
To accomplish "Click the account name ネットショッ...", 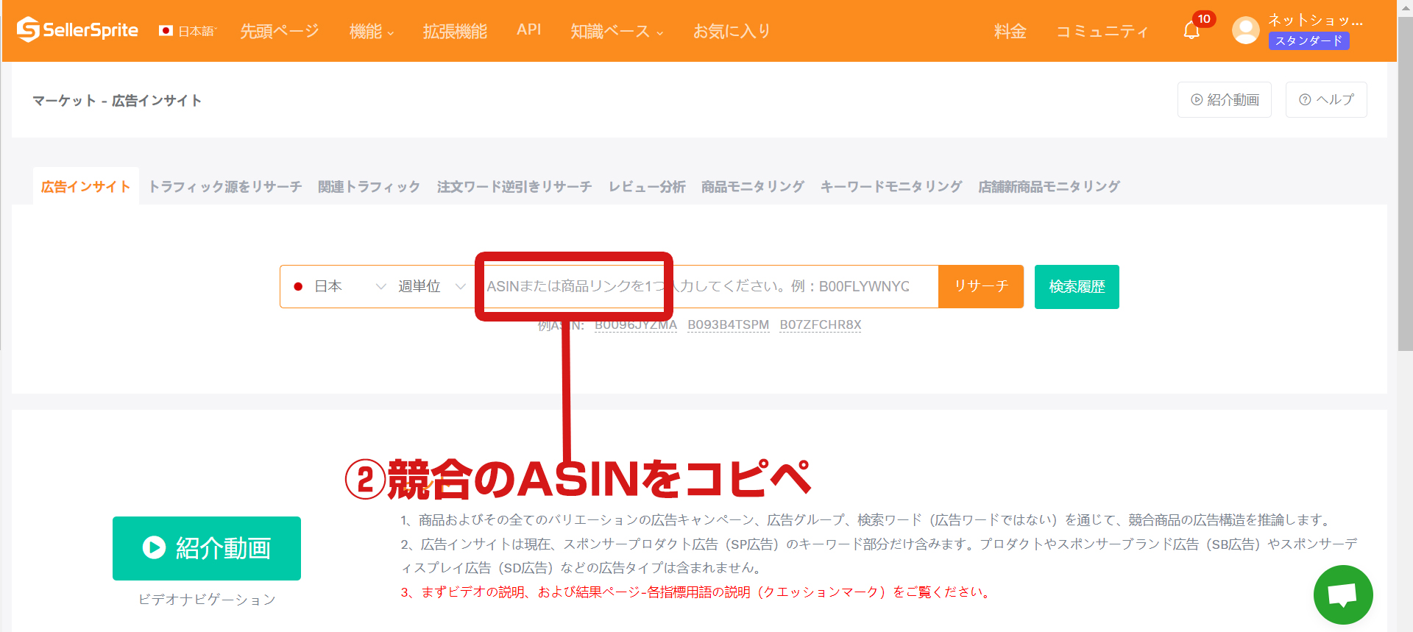I will [1315, 21].
